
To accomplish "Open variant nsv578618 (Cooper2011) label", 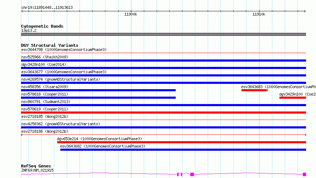I will (45, 94).
